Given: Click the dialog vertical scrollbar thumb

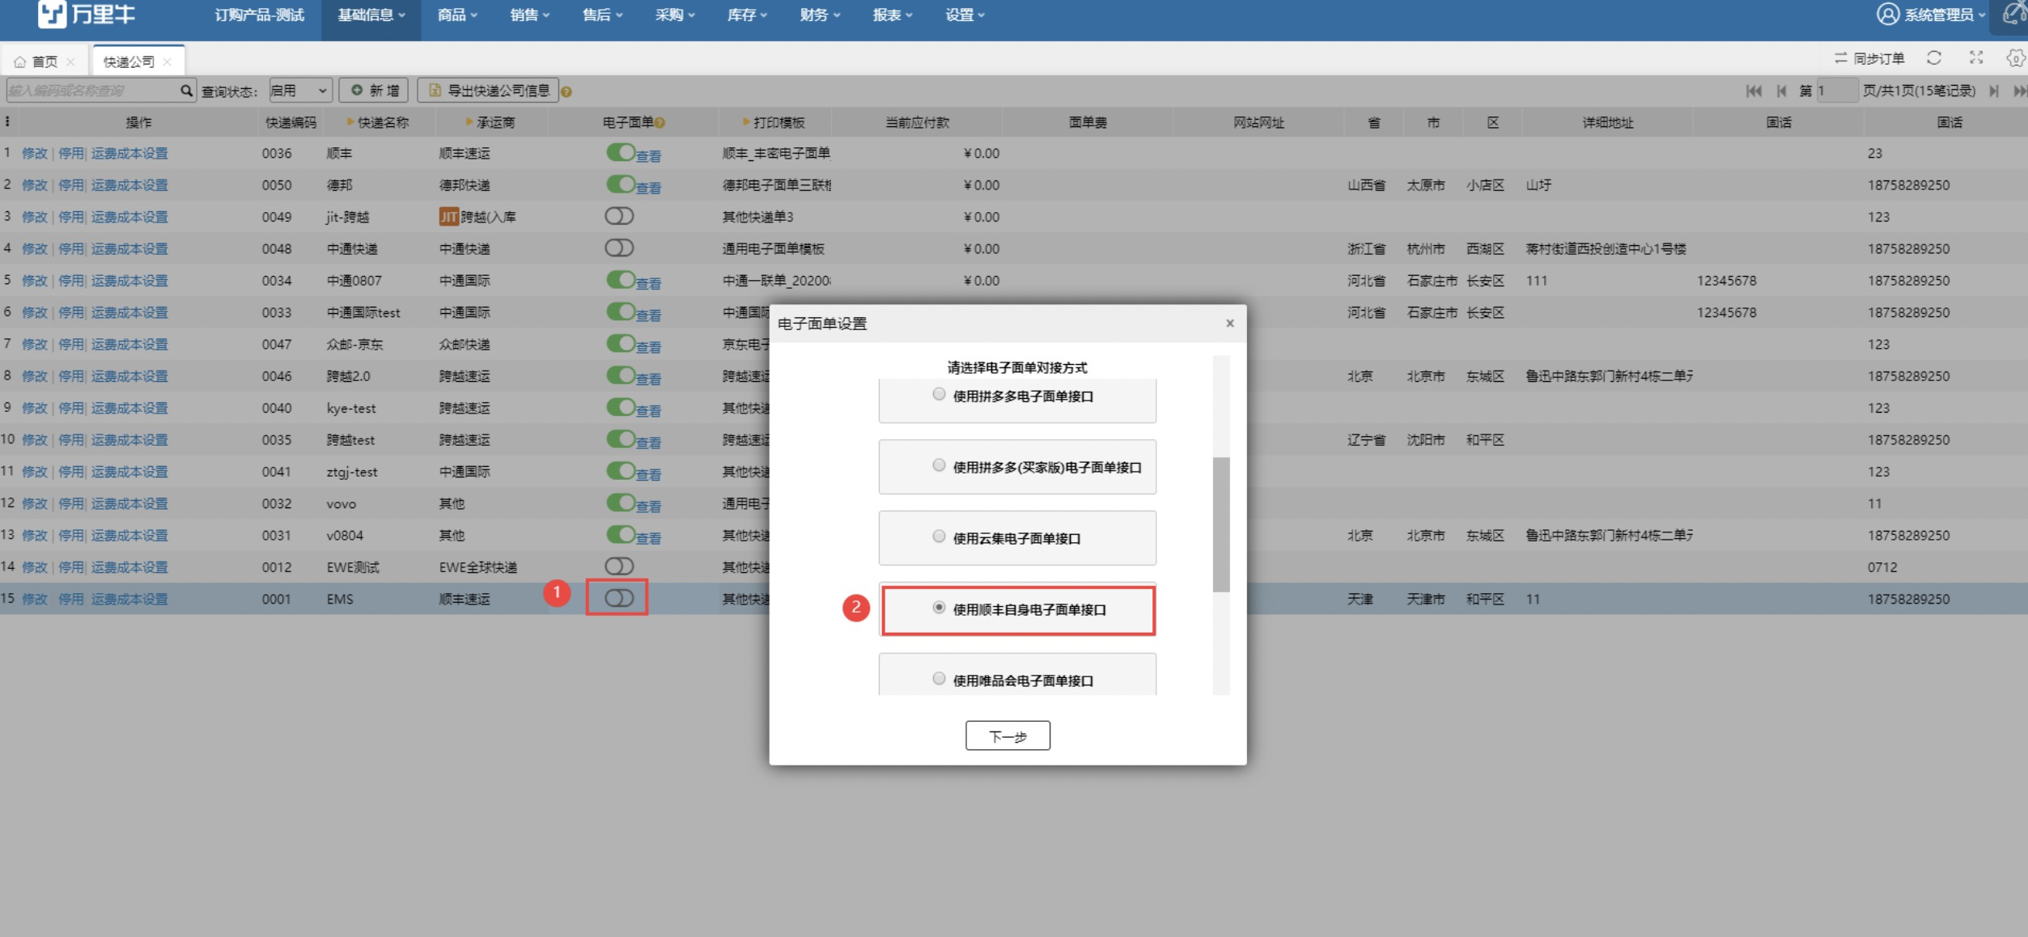Looking at the screenshot, I should click(x=1221, y=524).
